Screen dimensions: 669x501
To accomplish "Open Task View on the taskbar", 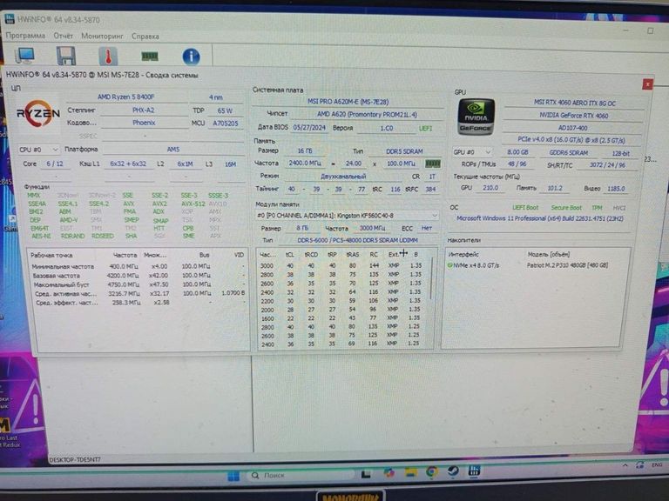I will pos(366,474).
